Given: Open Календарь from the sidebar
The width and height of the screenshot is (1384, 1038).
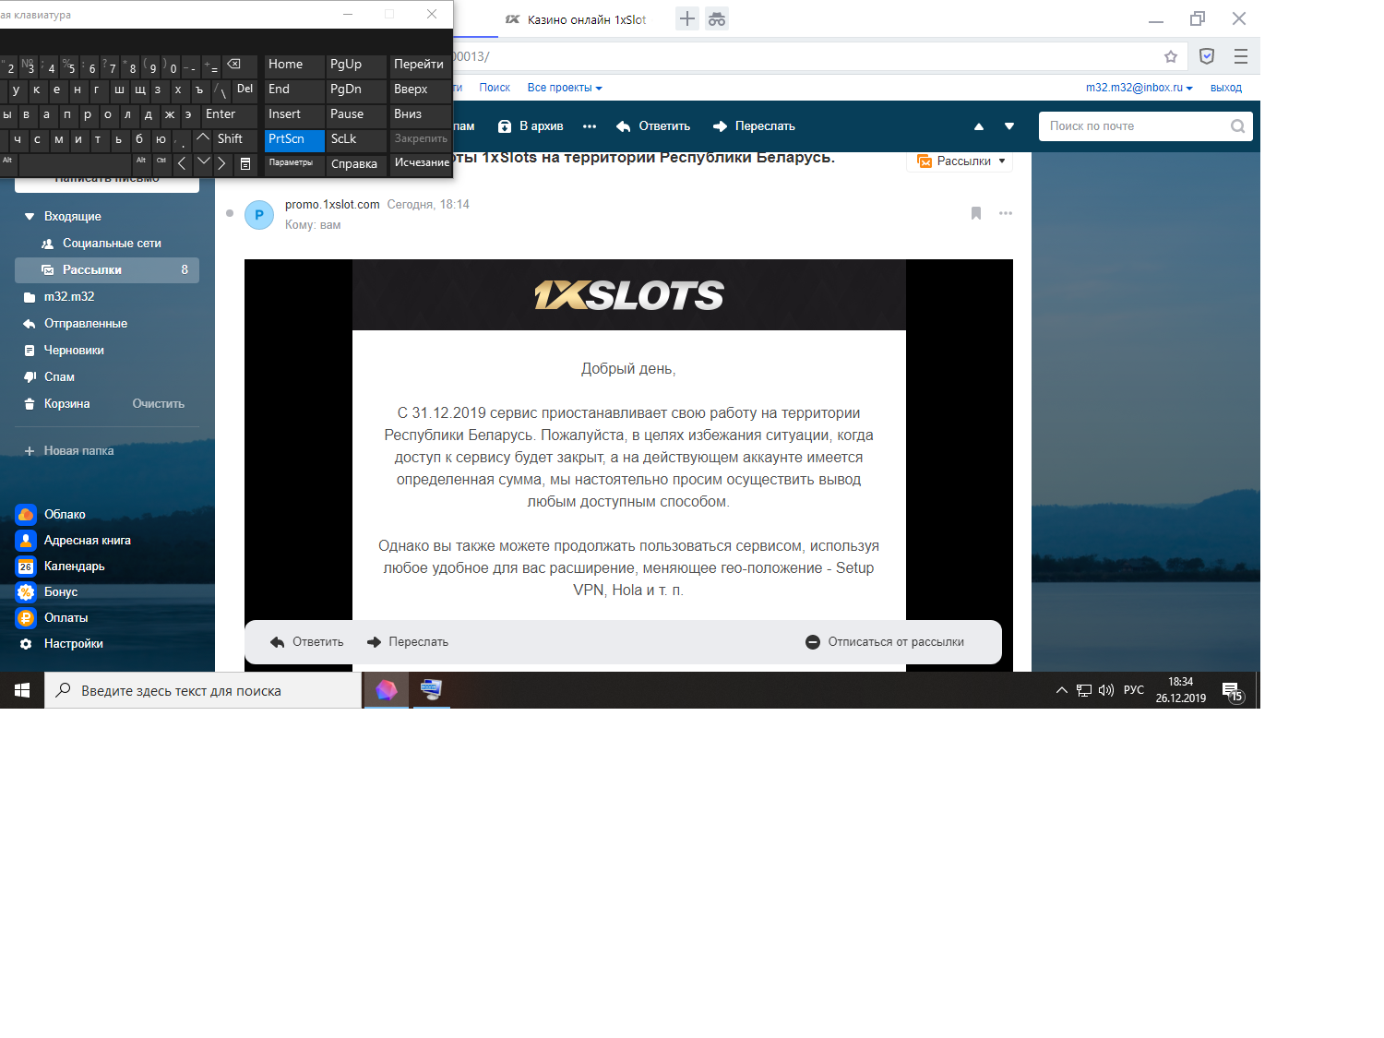Looking at the screenshot, I should click(74, 566).
